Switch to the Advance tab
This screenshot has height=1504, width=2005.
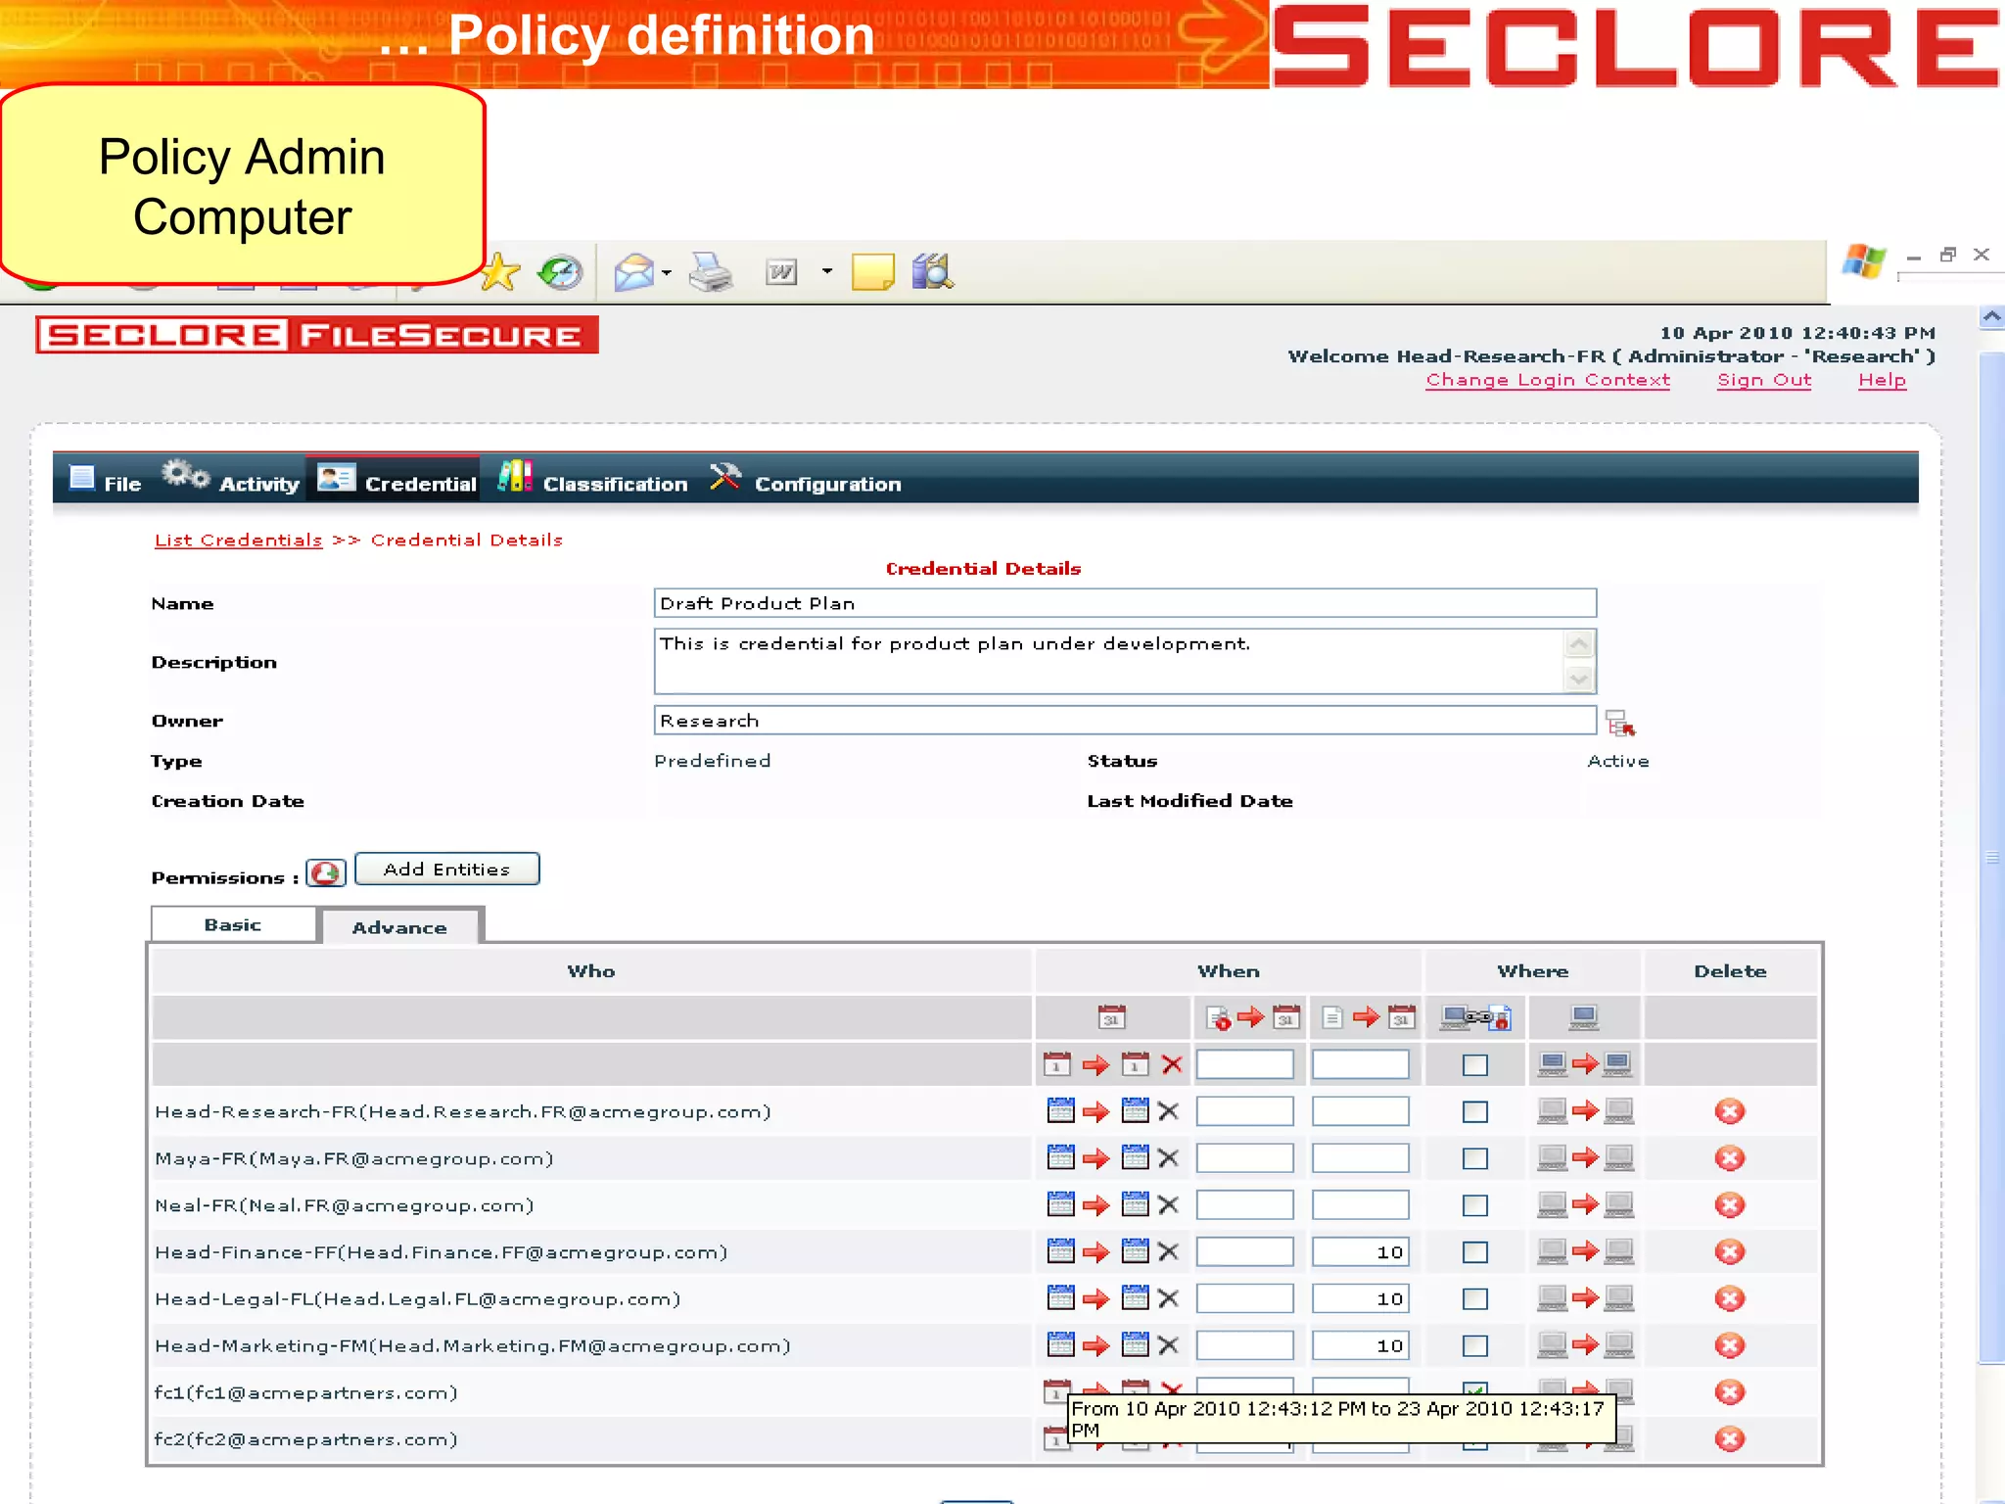[x=399, y=927]
